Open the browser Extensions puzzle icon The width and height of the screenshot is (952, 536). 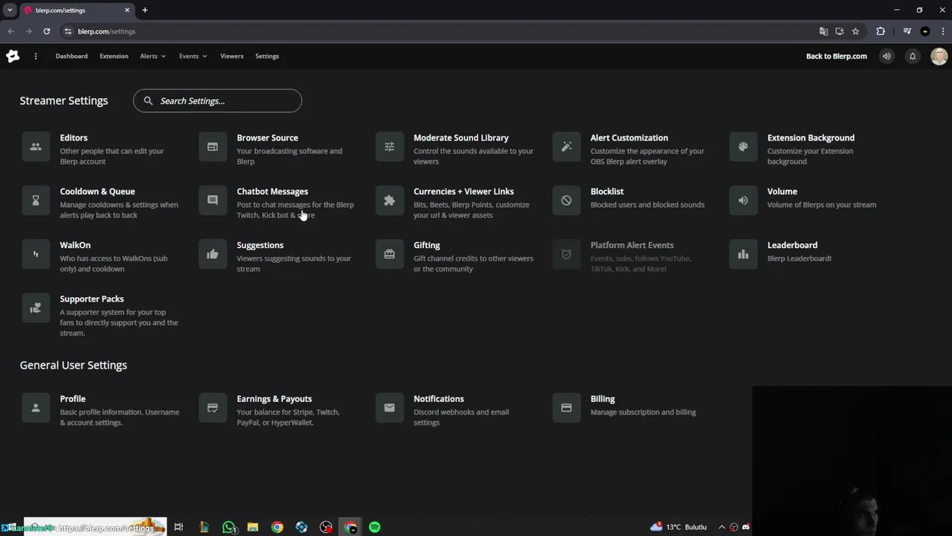(881, 31)
